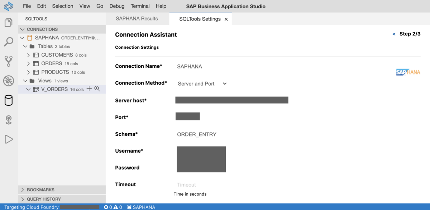Viewport: 430px width, 210px height.
Task: Expand the QUERY HISTORY section
Action: (23, 199)
